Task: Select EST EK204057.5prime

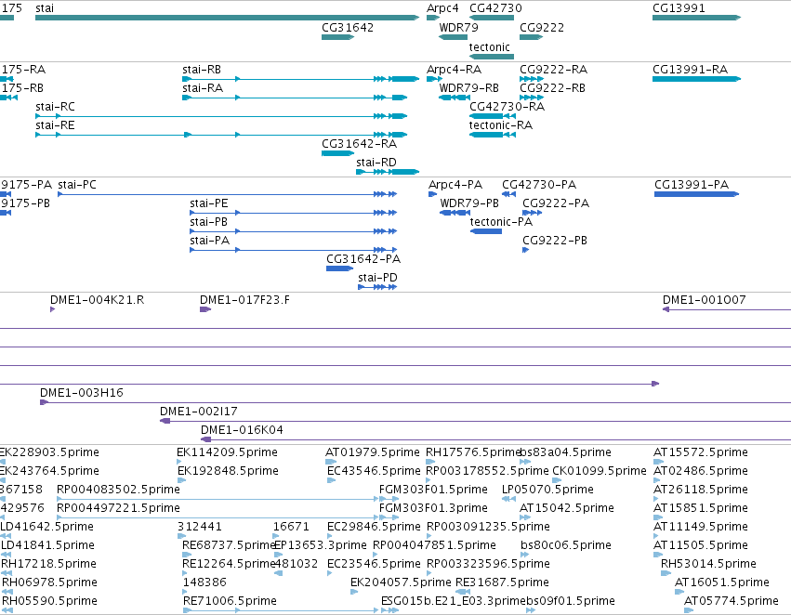Action: (x=354, y=592)
